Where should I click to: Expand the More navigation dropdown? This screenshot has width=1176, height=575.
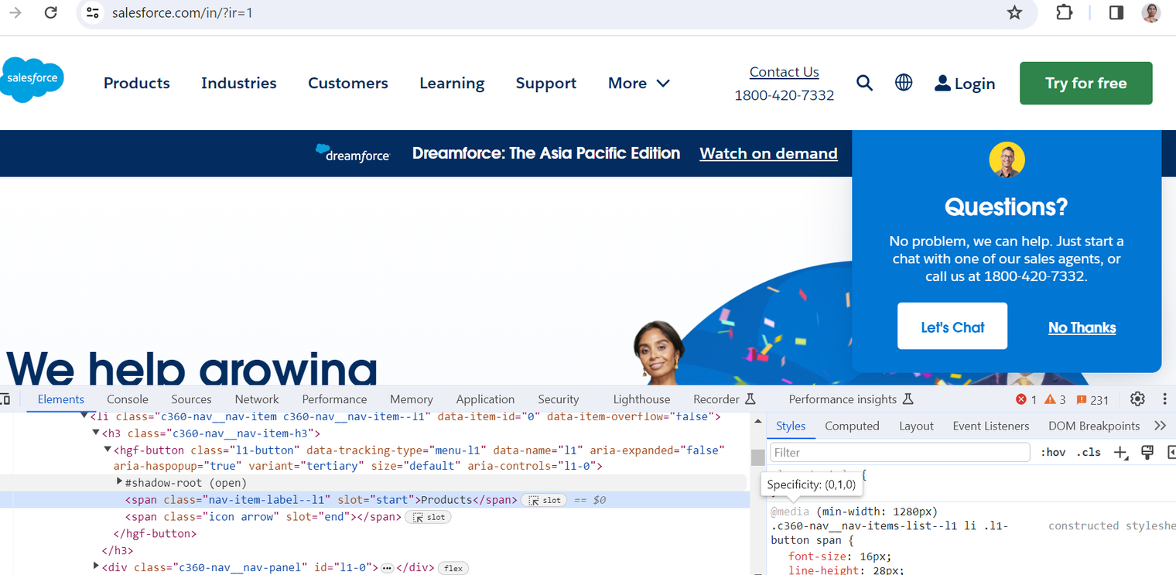tap(639, 83)
